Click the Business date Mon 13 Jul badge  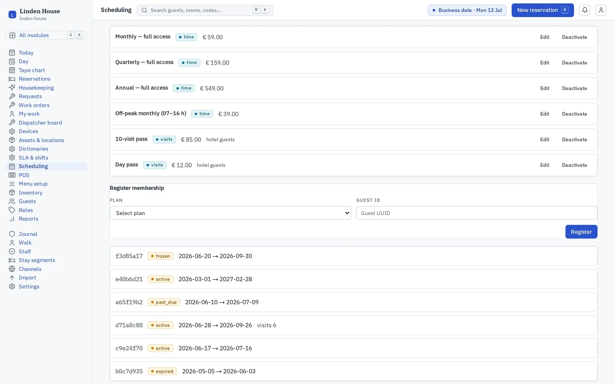[467, 10]
